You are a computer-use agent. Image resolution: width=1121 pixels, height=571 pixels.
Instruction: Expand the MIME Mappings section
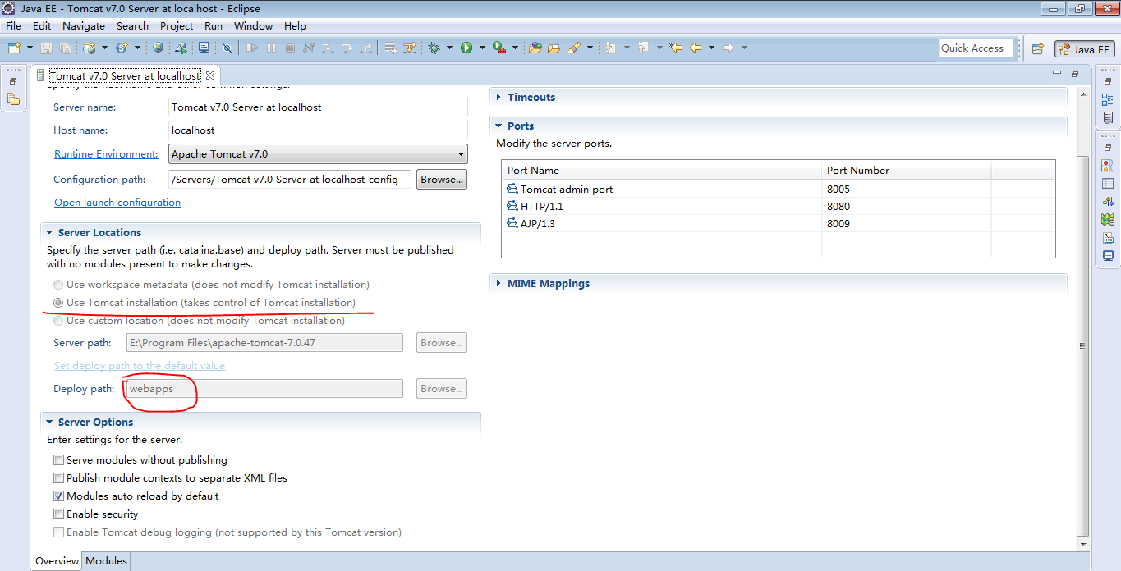[498, 284]
